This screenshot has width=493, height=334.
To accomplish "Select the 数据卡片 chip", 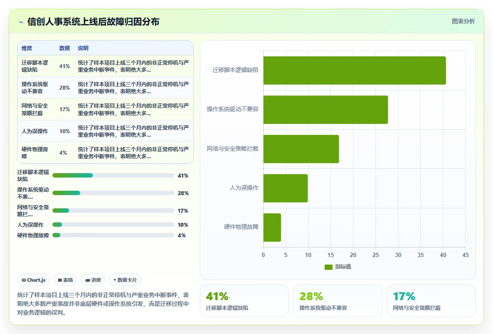I will coord(125,280).
